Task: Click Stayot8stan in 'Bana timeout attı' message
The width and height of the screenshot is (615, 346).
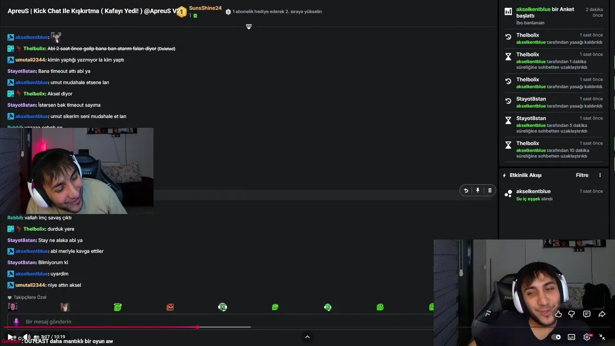Action: click(x=22, y=71)
